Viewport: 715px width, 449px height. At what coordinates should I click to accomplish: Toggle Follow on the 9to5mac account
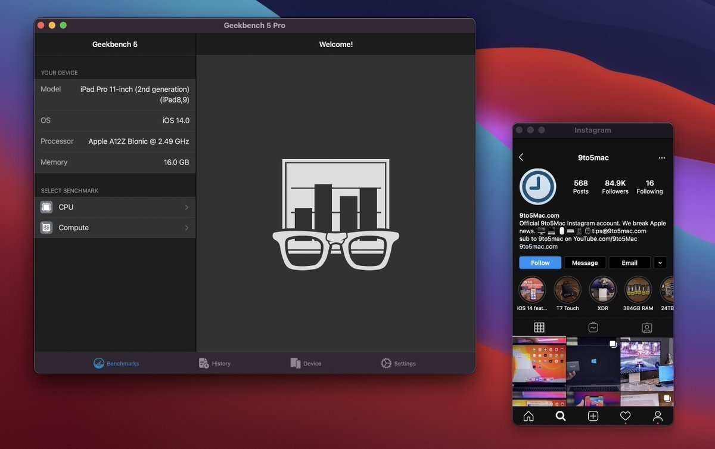pyautogui.click(x=540, y=262)
